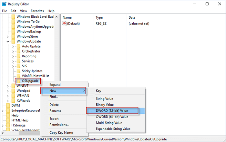Click the WindowsStore folder icon

13,37
